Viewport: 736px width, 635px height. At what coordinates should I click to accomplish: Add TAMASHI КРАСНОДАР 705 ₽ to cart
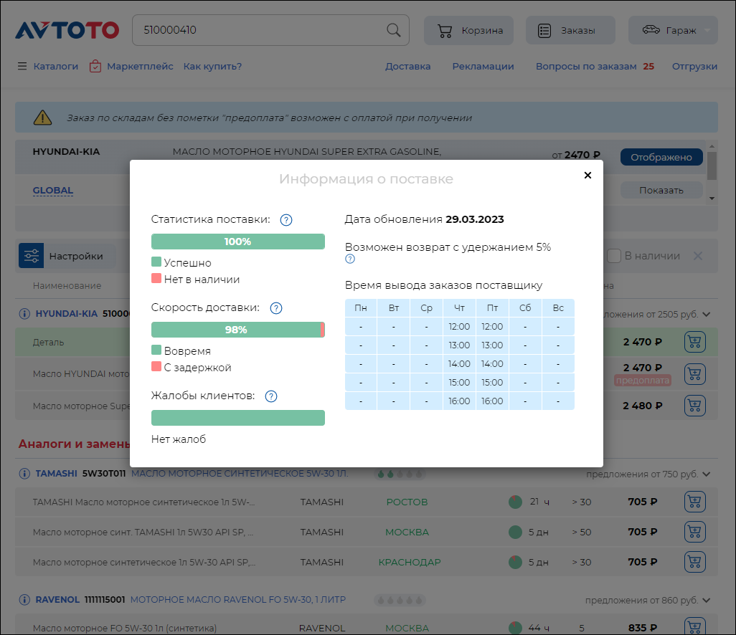(694, 562)
